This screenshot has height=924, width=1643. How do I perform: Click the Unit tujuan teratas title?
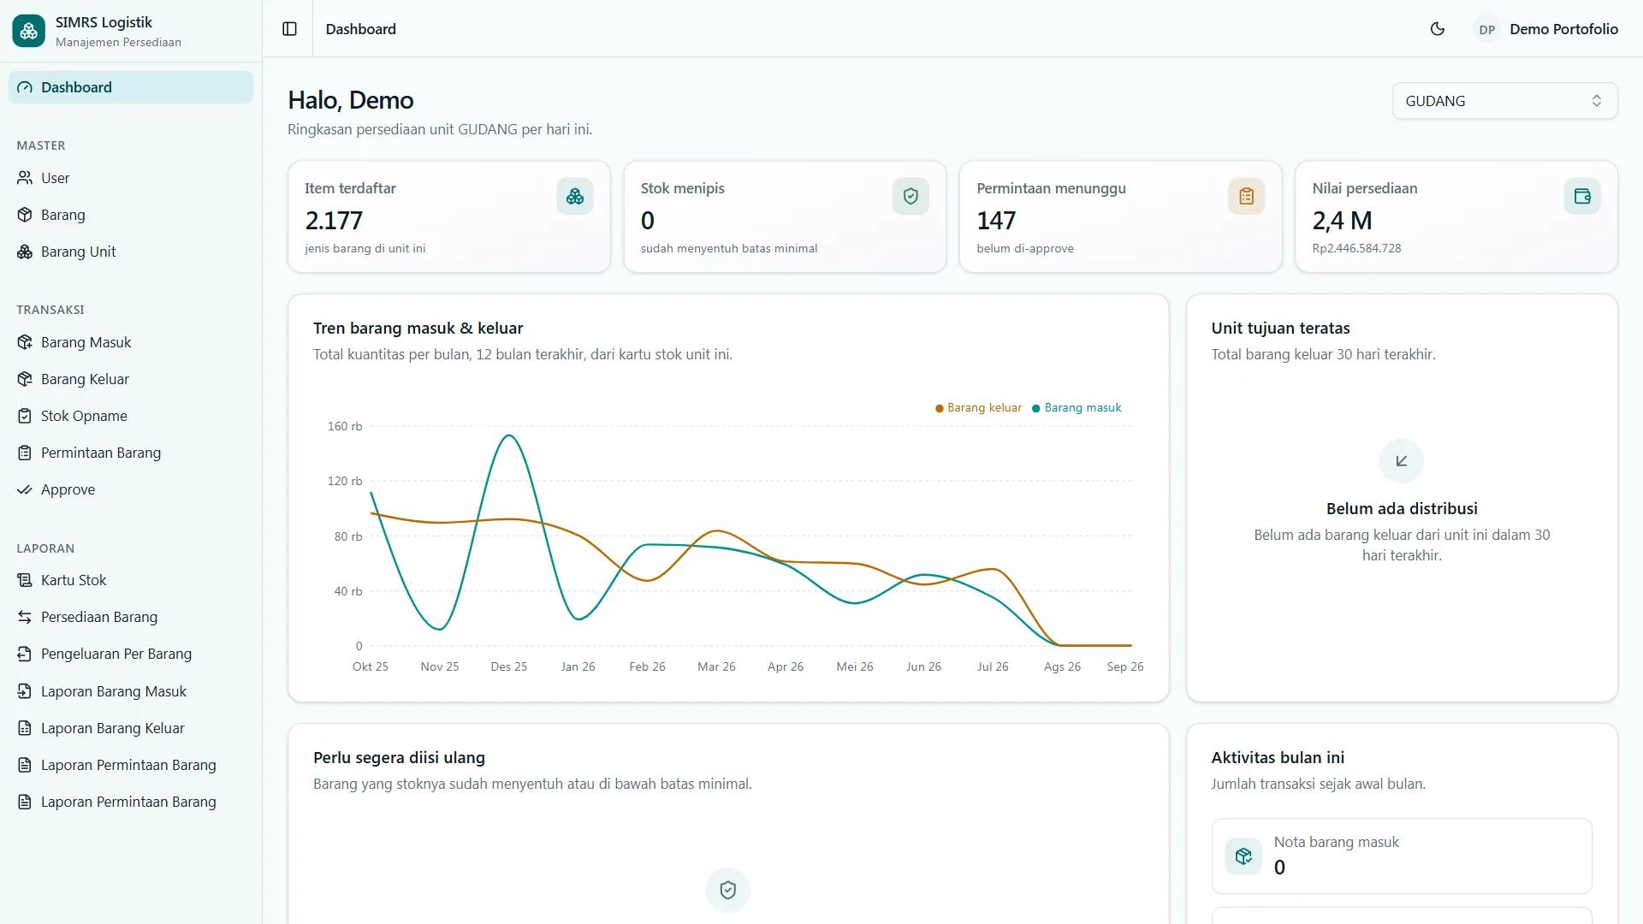click(1280, 328)
